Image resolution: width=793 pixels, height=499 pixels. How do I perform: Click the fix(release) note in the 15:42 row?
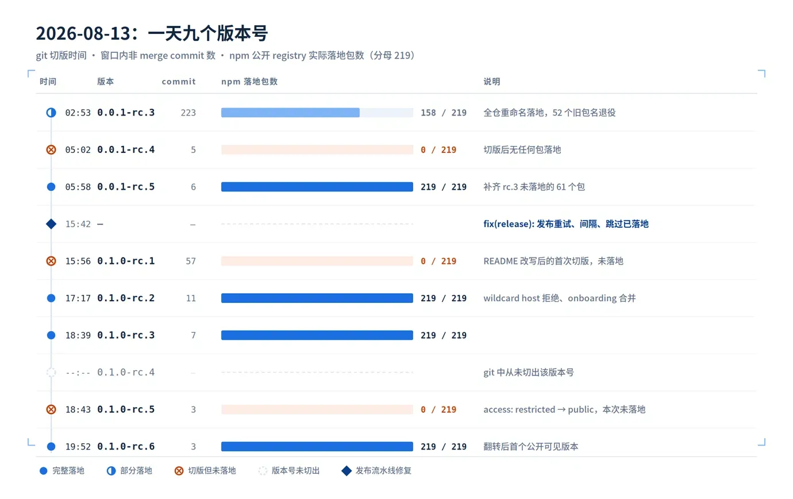pos(566,224)
